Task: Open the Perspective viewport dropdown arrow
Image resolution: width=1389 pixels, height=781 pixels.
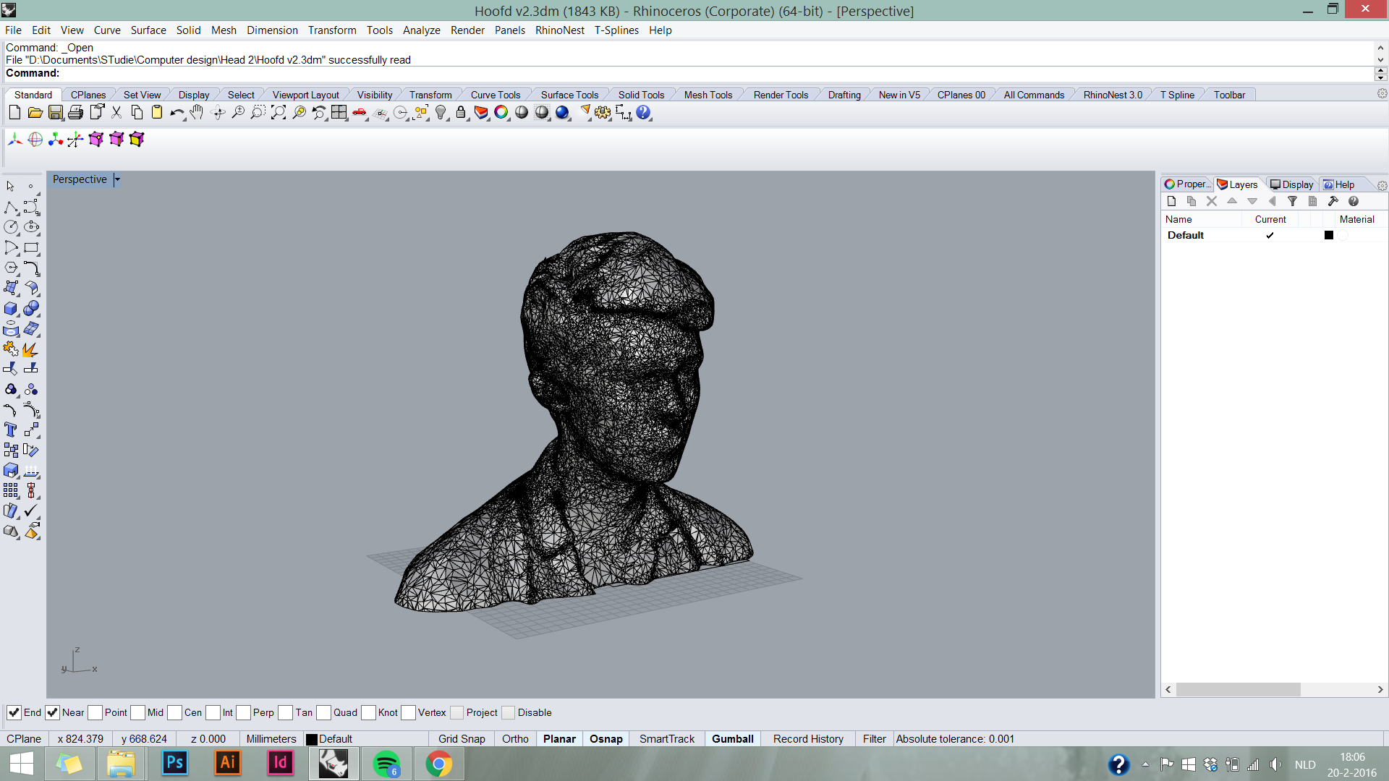Action: click(117, 179)
